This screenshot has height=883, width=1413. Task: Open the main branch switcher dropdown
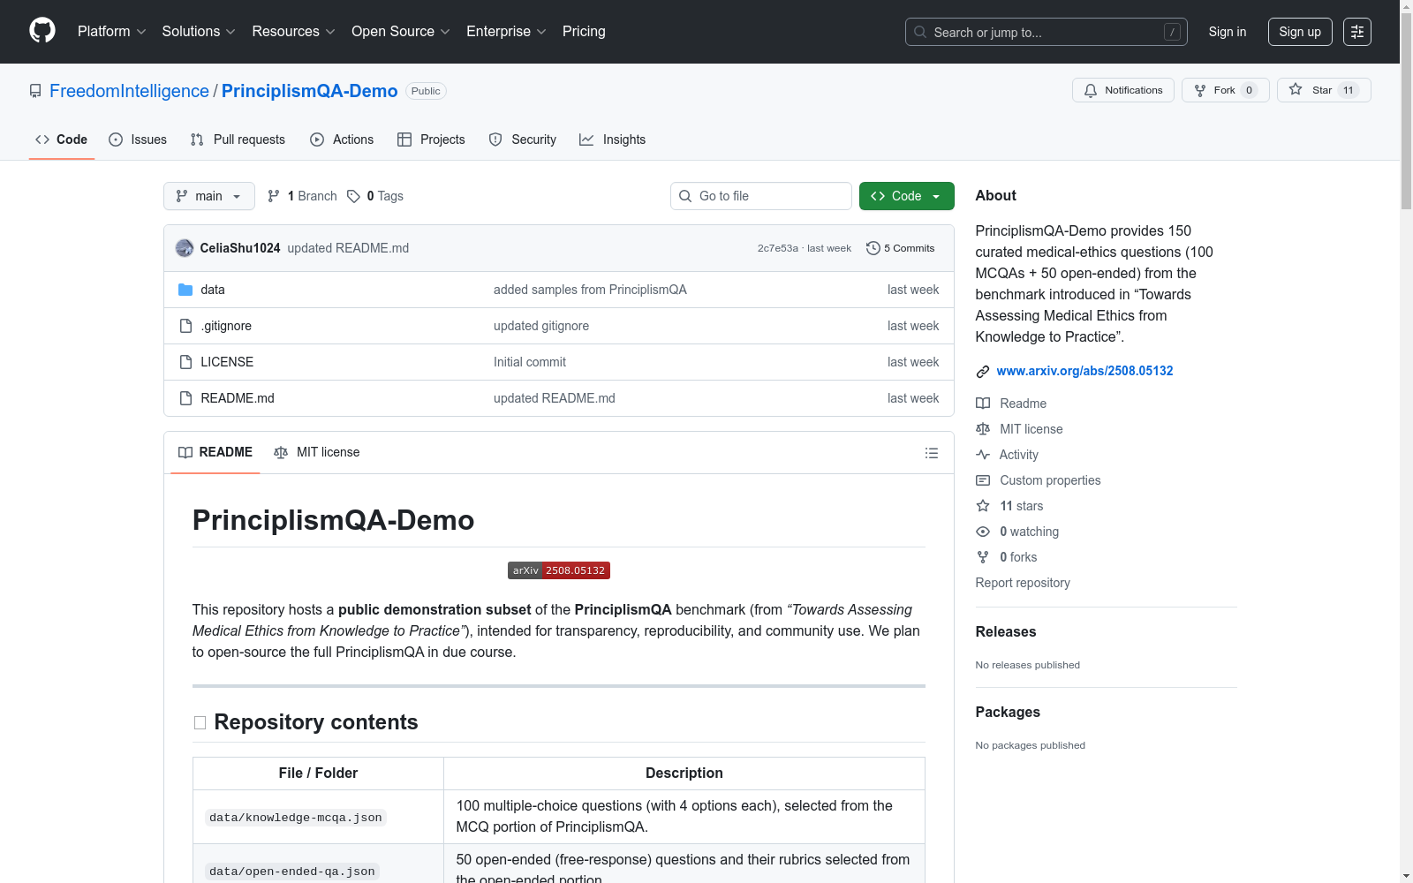[x=209, y=196]
